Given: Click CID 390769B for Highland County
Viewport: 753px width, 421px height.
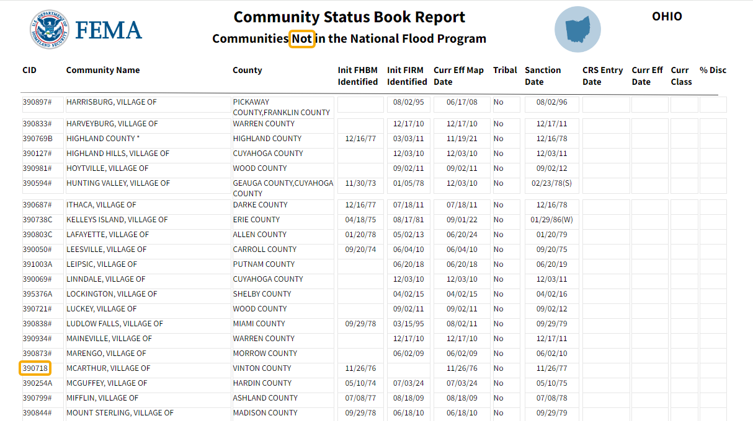Looking at the screenshot, I should [38, 139].
